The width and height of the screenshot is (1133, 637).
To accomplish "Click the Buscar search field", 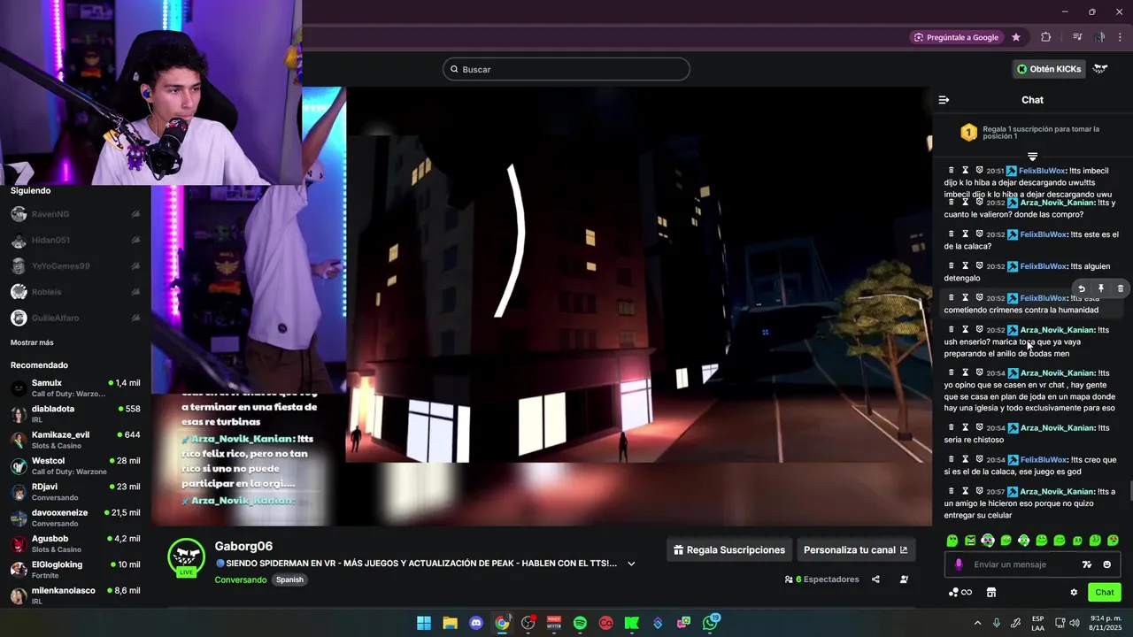I will [x=566, y=69].
